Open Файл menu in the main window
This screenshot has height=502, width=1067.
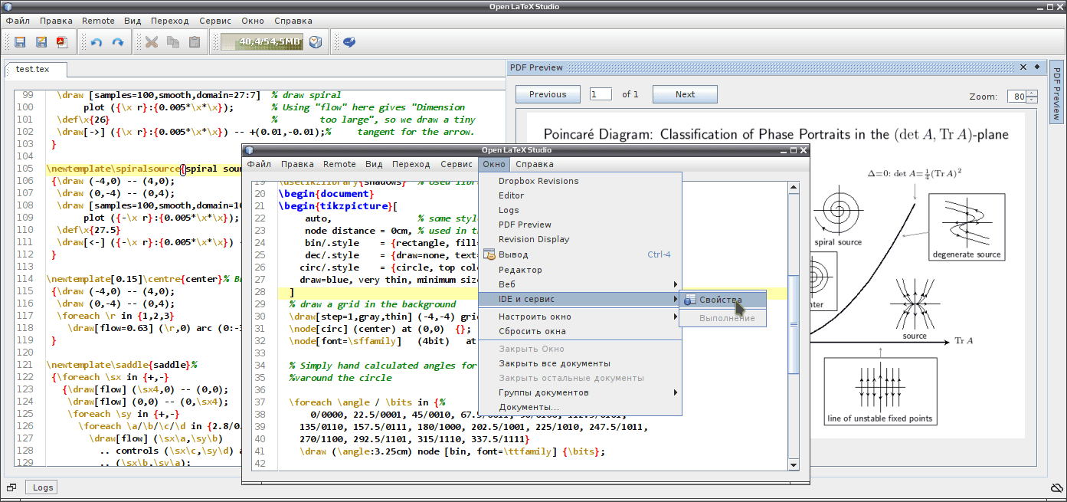coord(18,21)
